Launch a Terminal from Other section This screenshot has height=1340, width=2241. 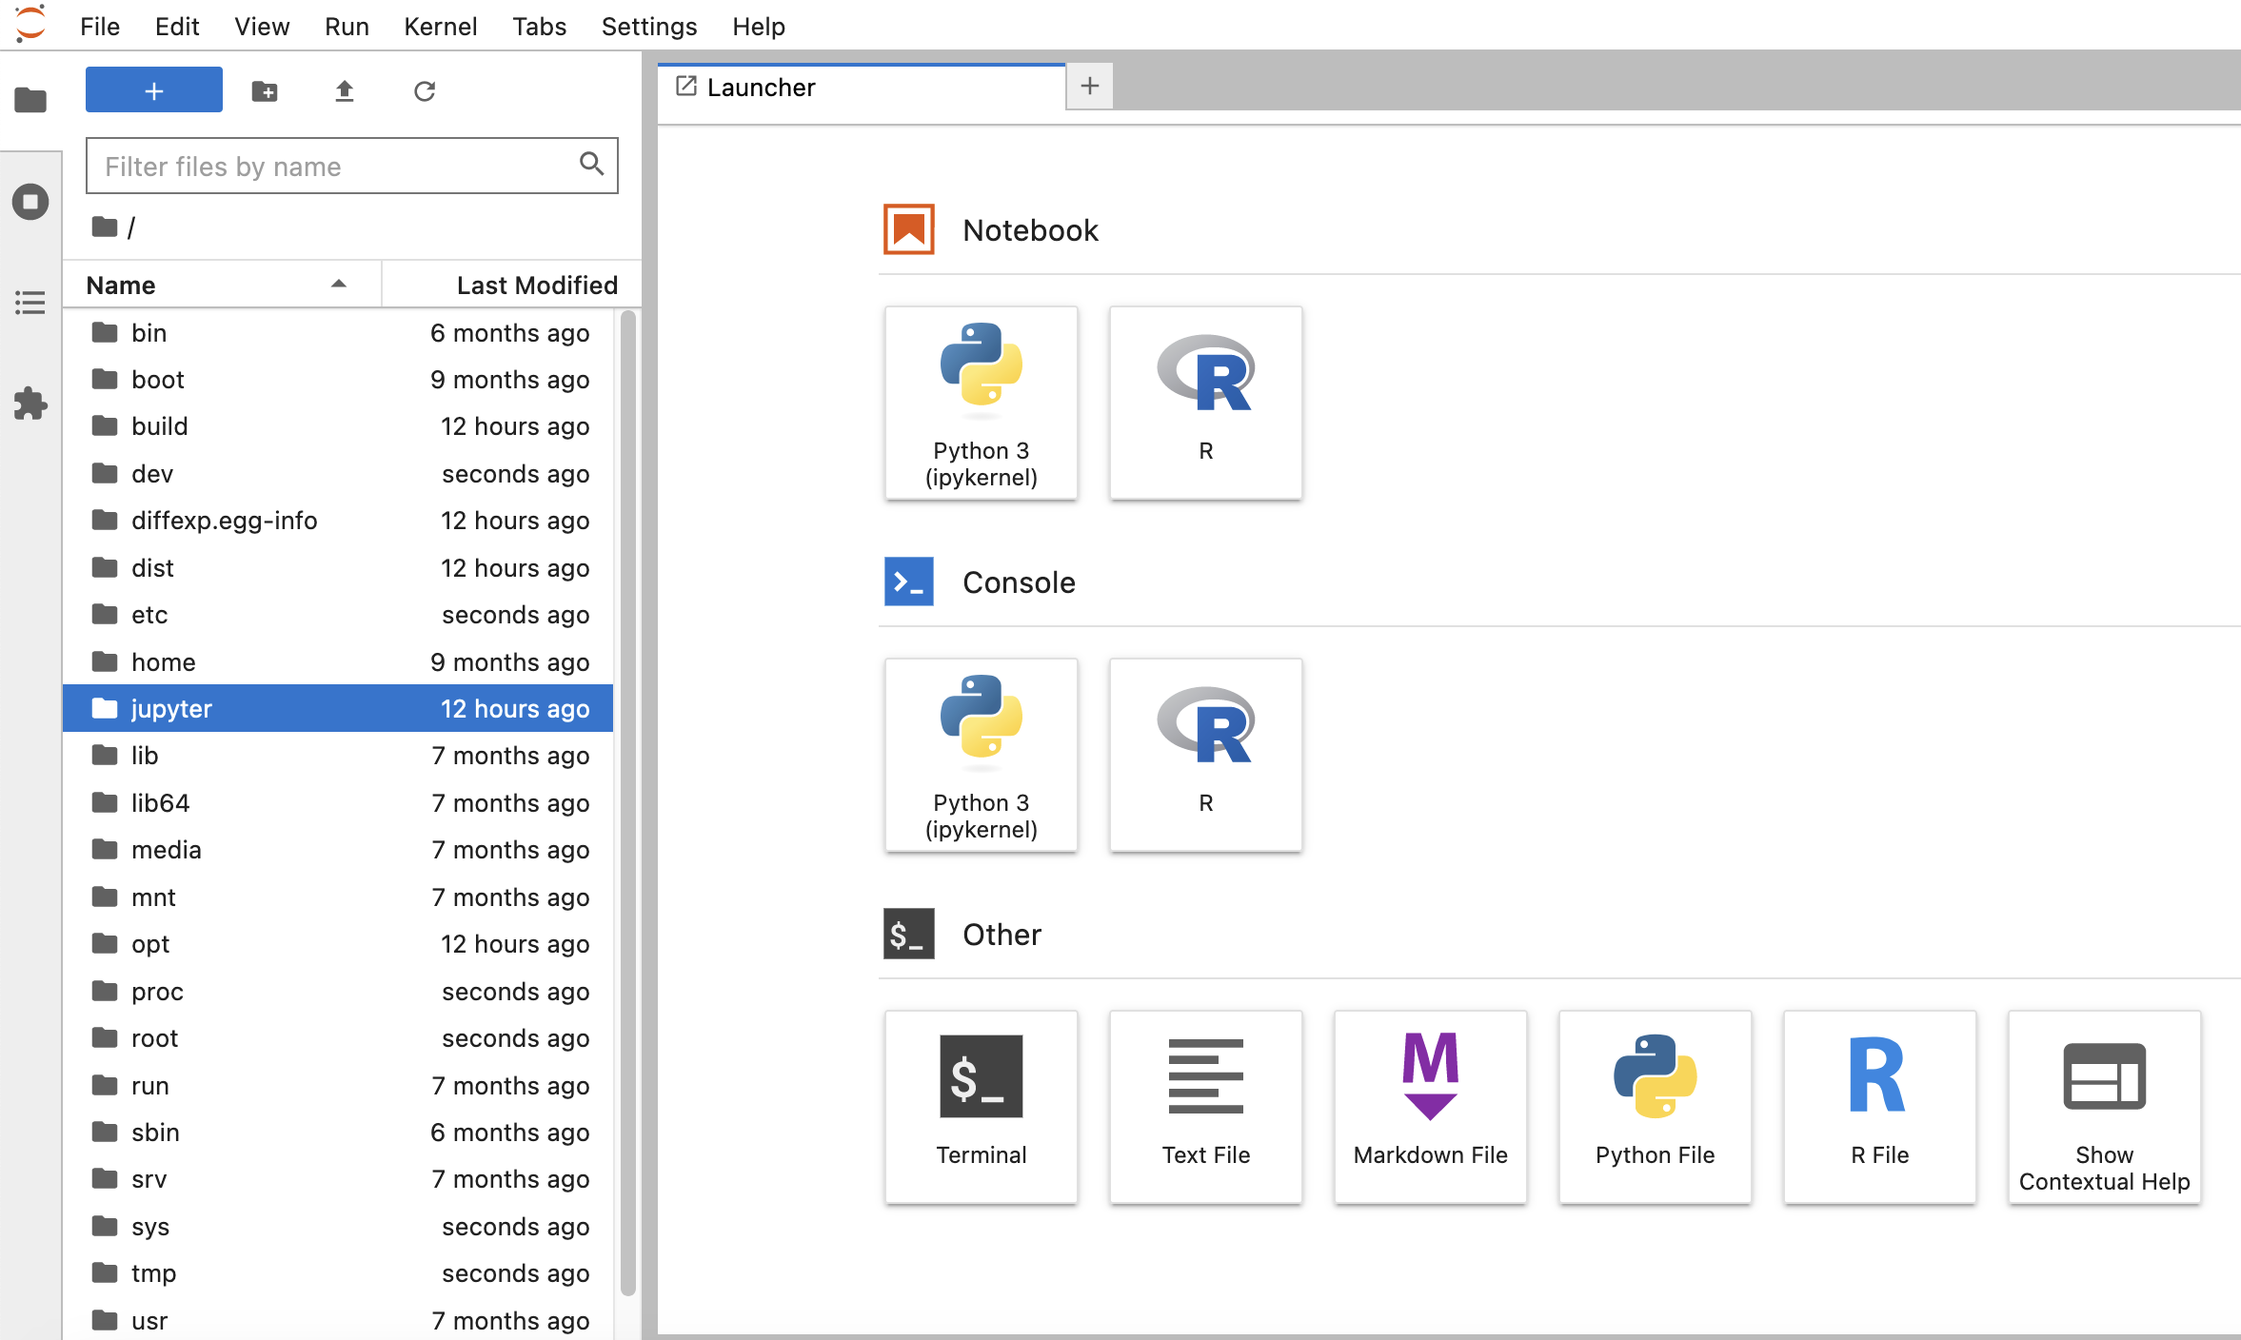coord(981,1106)
